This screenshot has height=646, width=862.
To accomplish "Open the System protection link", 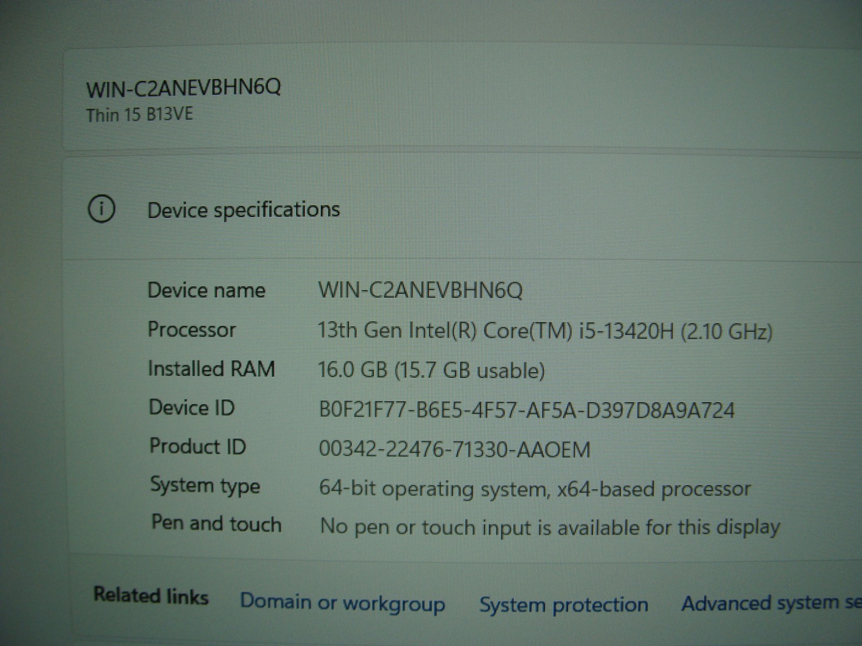I will pyautogui.click(x=564, y=605).
